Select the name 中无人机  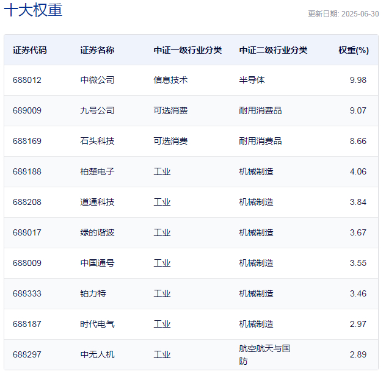click(97, 354)
